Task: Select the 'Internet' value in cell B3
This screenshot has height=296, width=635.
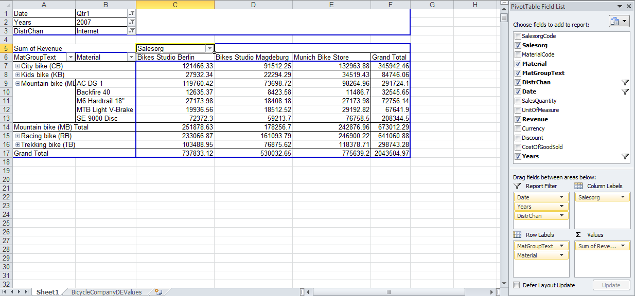Action: point(101,31)
